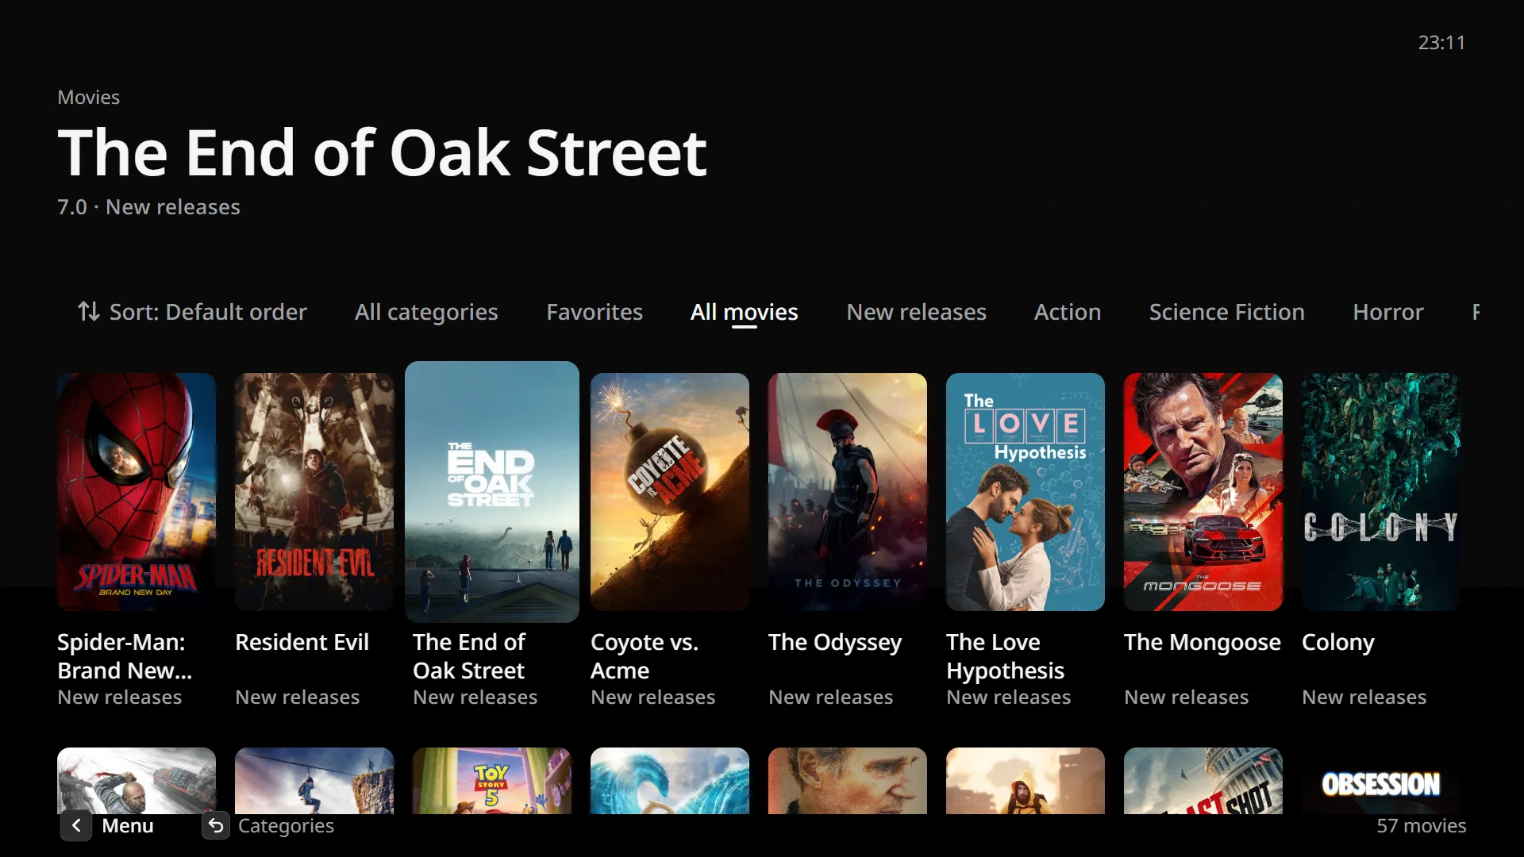Image resolution: width=1524 pixels, height=857 pixels.
Task: Open the Action category tab
Action: coord(1067,312)
